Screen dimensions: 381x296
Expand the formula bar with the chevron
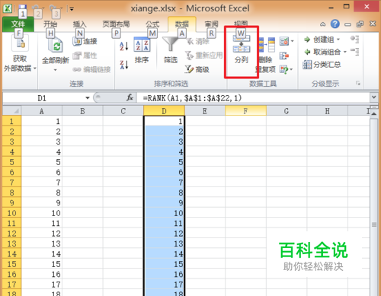[x=373, y=97]
